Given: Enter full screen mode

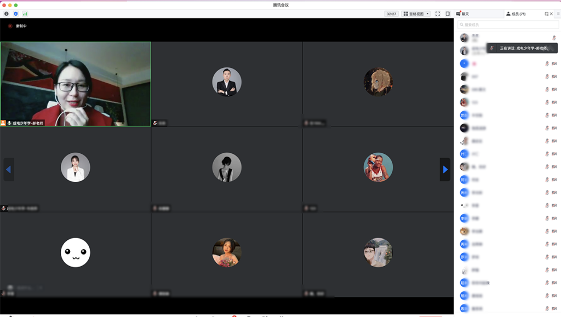Looking at the screenshot, I should 438,14.
